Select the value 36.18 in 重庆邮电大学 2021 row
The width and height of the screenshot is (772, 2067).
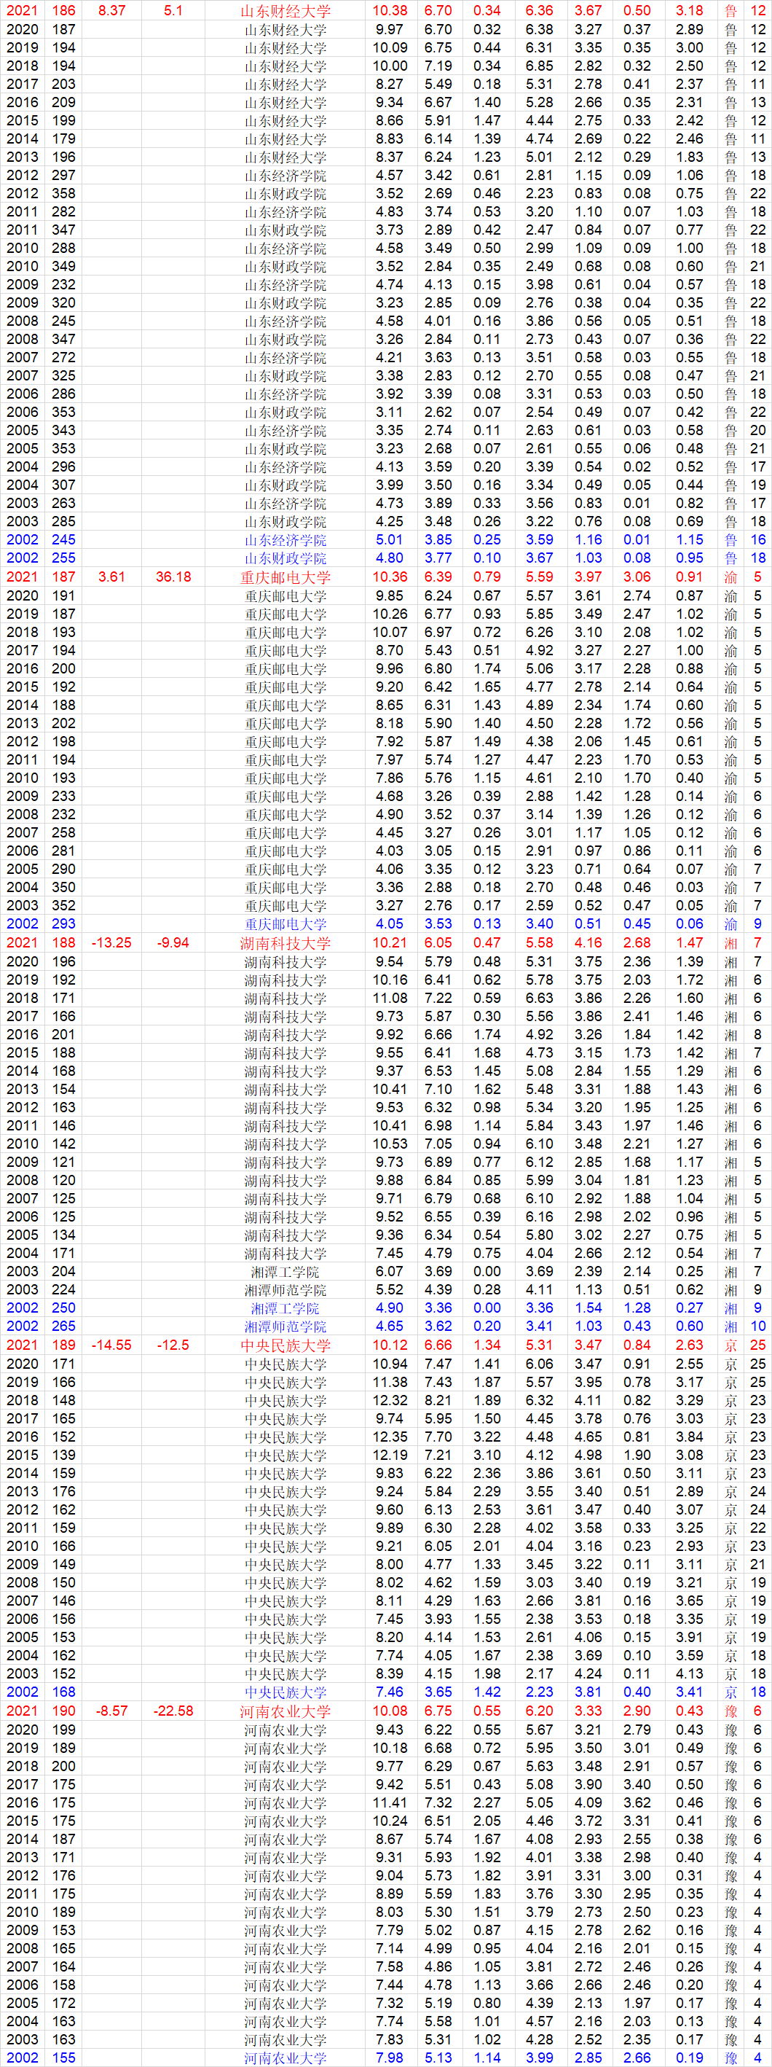pos(173,577)
